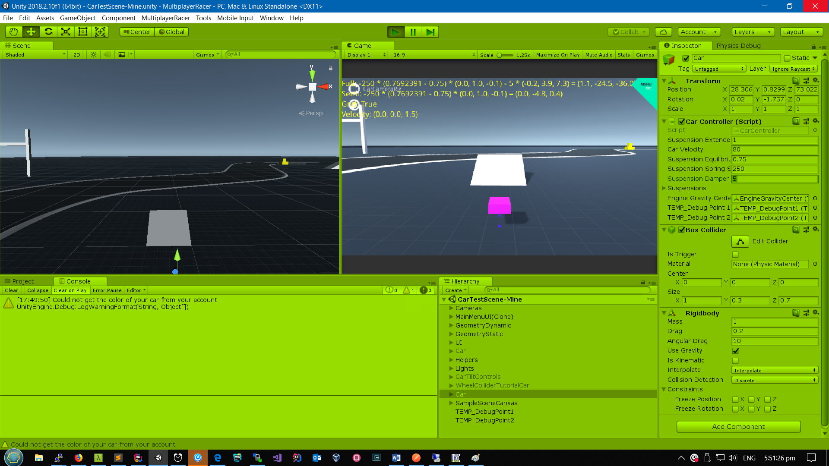Screen dimensions: 829x466
Task: Expand the Suspensions foldout
Action: point(664,188)
